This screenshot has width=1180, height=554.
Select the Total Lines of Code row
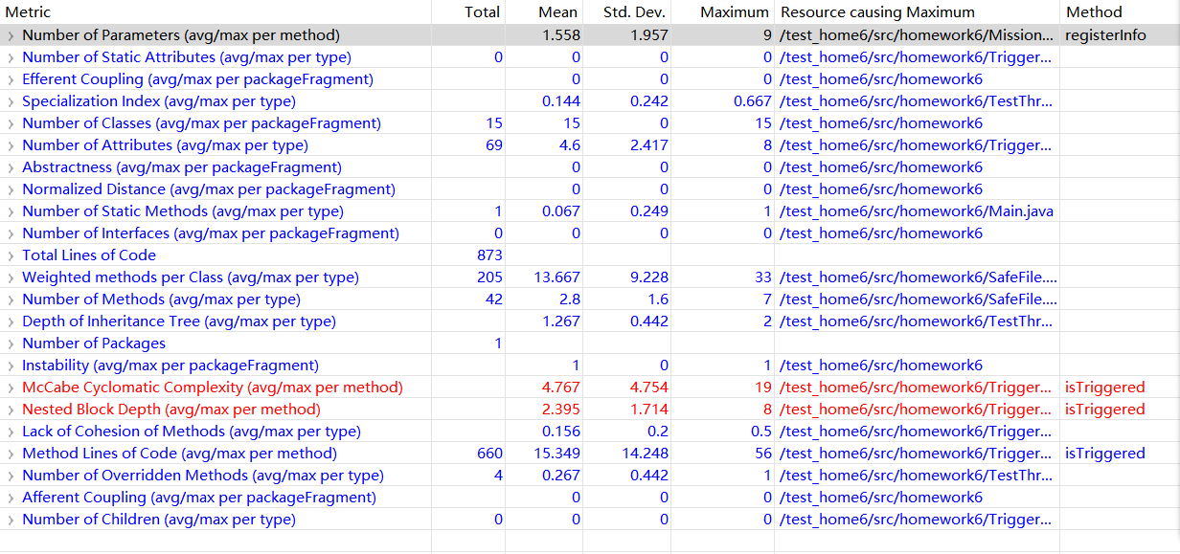(89, 255)
